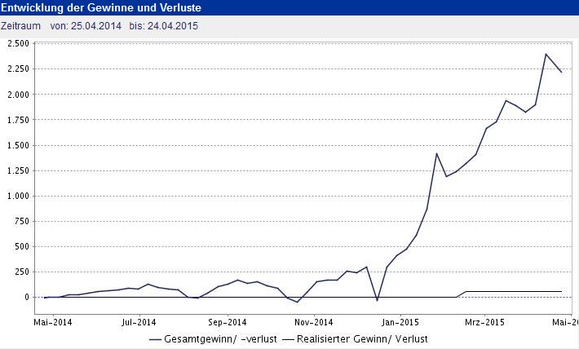Click the y-axis value 250
Screen dimensions: 579x349
pyautogui.click(x=22, y=272)
